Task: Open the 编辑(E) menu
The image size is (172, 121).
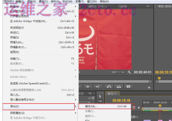Action: point(20,2)
